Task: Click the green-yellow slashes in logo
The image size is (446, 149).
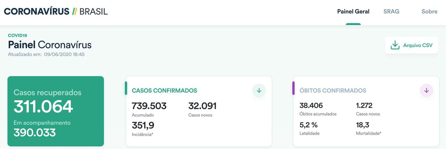Action: coord(74,11)
